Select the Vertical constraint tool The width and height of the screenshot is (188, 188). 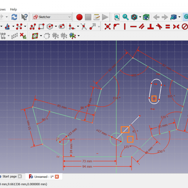125,27
